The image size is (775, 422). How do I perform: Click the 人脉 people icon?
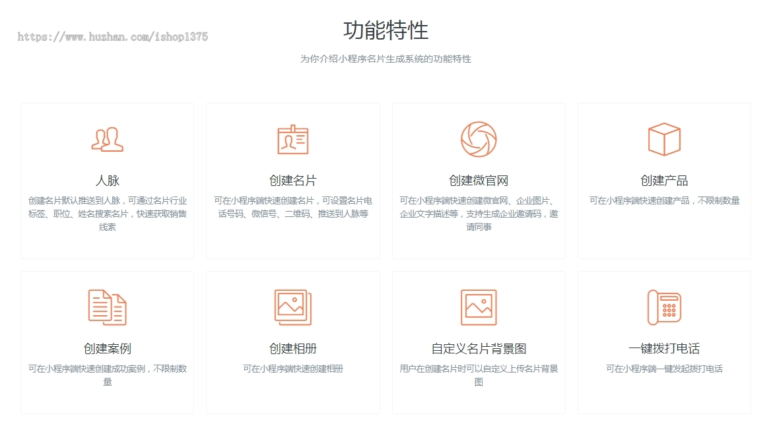(107, 140)
